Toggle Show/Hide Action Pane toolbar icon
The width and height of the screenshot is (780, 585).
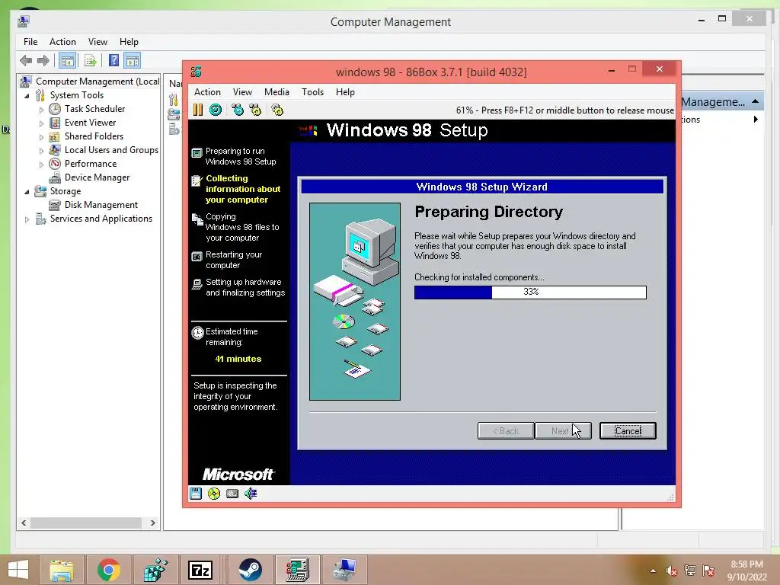(133, 61)
